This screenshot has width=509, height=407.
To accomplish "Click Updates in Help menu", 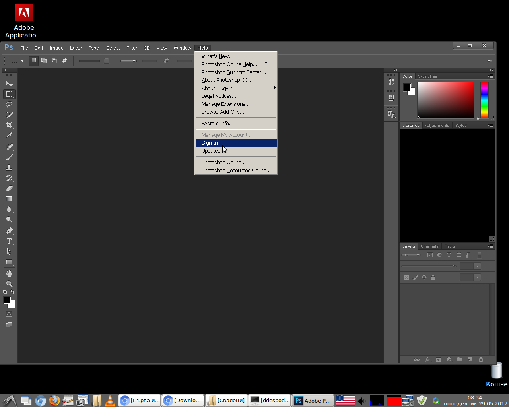I will pos(236,151).
